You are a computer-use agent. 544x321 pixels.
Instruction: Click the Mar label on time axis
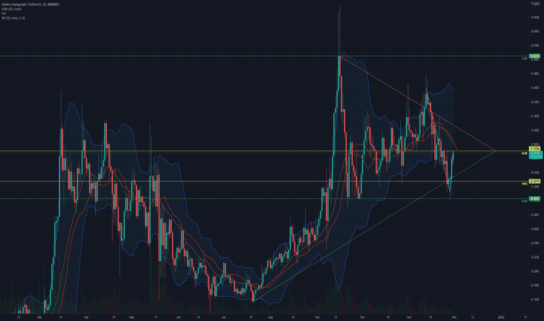tap(40, 317)
